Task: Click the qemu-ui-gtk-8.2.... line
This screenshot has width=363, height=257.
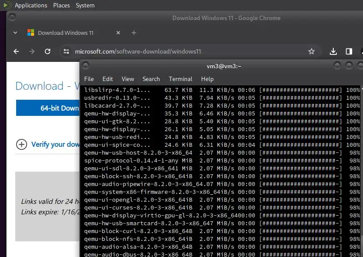Action: click(x=222, y=122)
